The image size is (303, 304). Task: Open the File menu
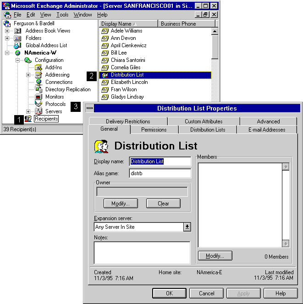point(17,15)
